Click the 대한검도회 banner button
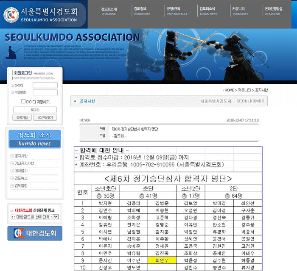 point(35,233)
